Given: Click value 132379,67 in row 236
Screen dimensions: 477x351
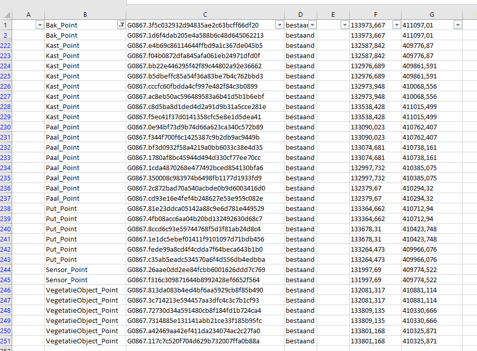Looking at the screenshot, I should coord(375,188).
